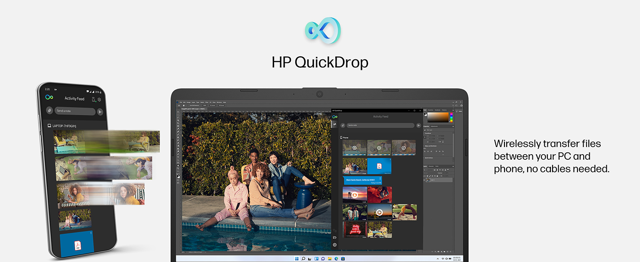640x262 pixels.
Task: Open the neon sign photo thumbnail
Action: (355, 229)
